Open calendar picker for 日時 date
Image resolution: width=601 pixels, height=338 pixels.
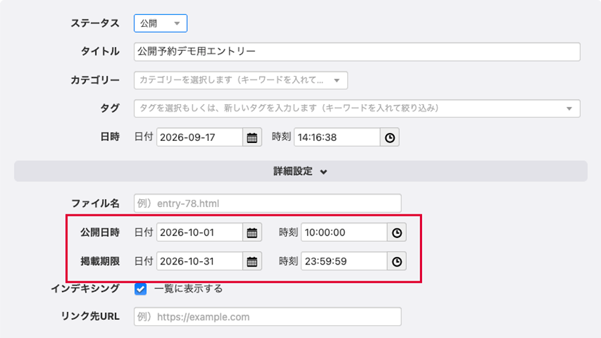pos(252,137)
